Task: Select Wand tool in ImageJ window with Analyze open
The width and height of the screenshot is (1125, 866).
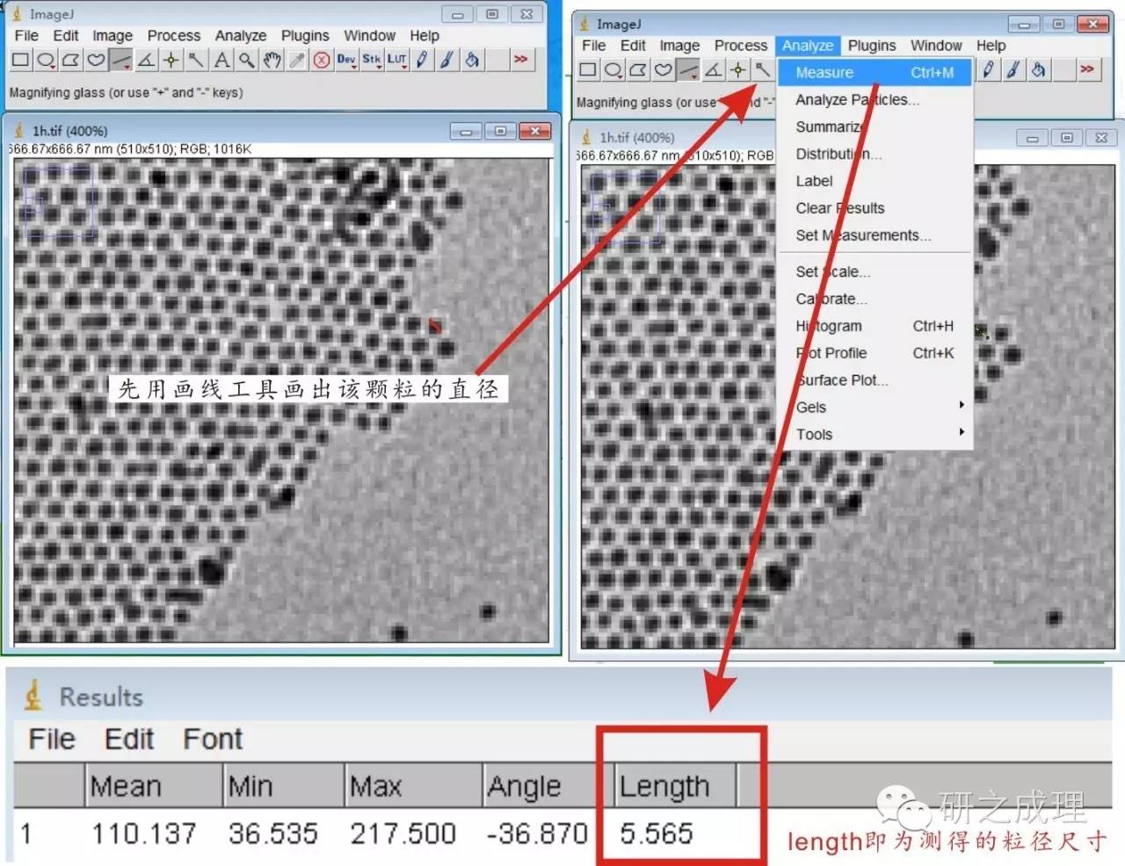Action: tap(763, 69)
